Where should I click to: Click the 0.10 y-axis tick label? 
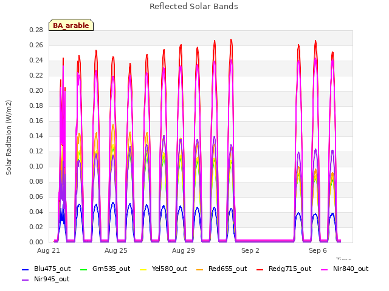pyautogui.click(x=36, y=167)
